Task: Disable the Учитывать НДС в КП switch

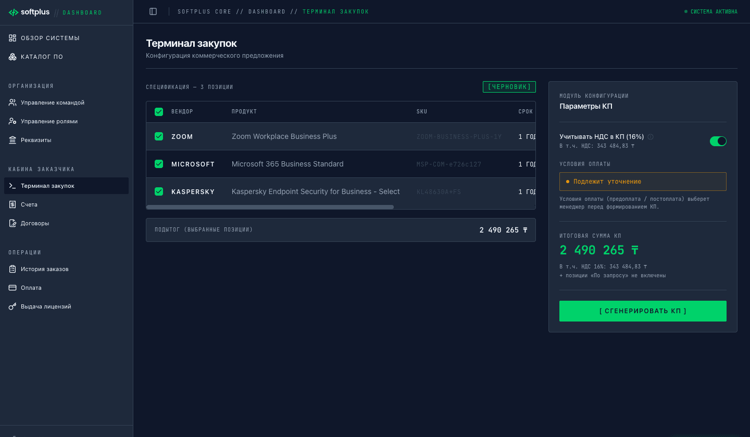Action: (x=718, y=141)
